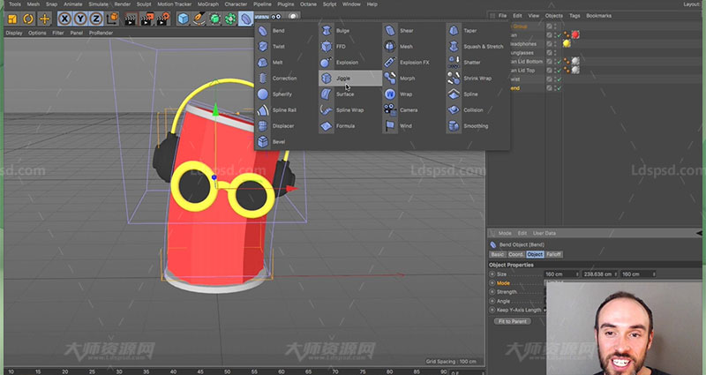Toggle the enable checkmark on Twist object
Viewport: 706px width, 375px height.
pyautogui.click(x=560, y=79)
